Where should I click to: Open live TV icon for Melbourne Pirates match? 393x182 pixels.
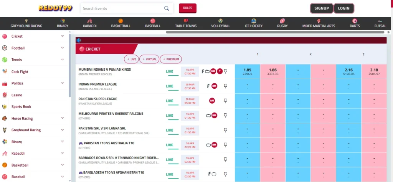(x=208, y=115)
